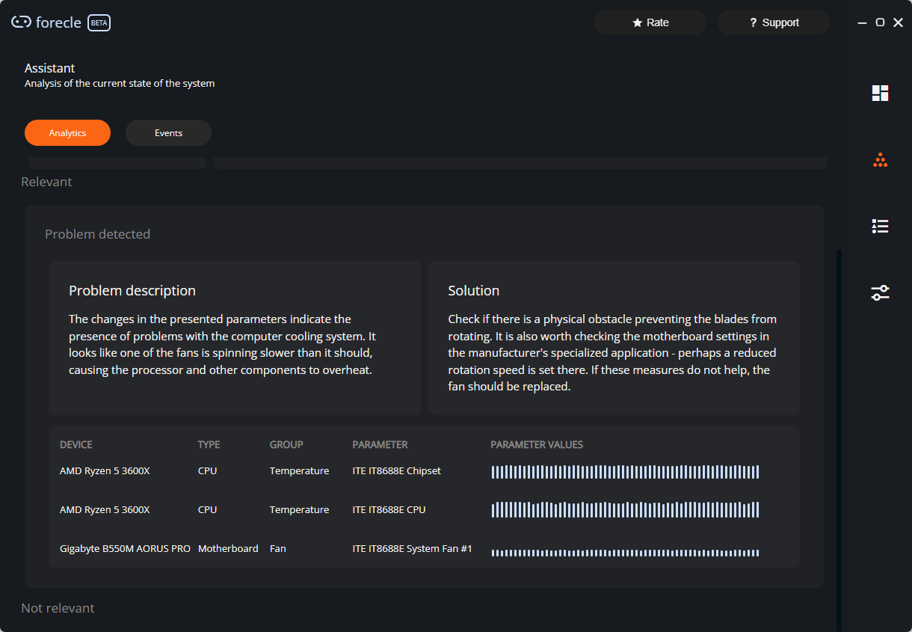Click the Solution card
Screen dimensions: 912x632
[614, 338]
